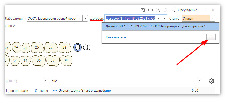
Task: Toggle the single tooth mode icon
Action: click(x=78, y=47)
